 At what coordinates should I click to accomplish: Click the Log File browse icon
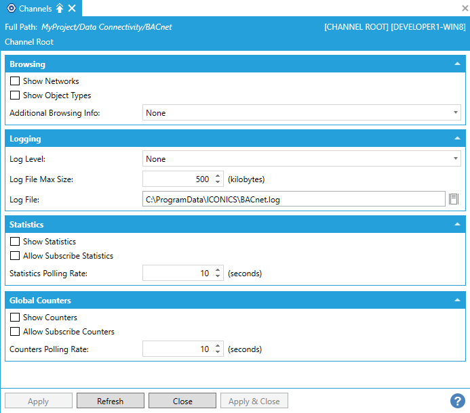(454, 199)
